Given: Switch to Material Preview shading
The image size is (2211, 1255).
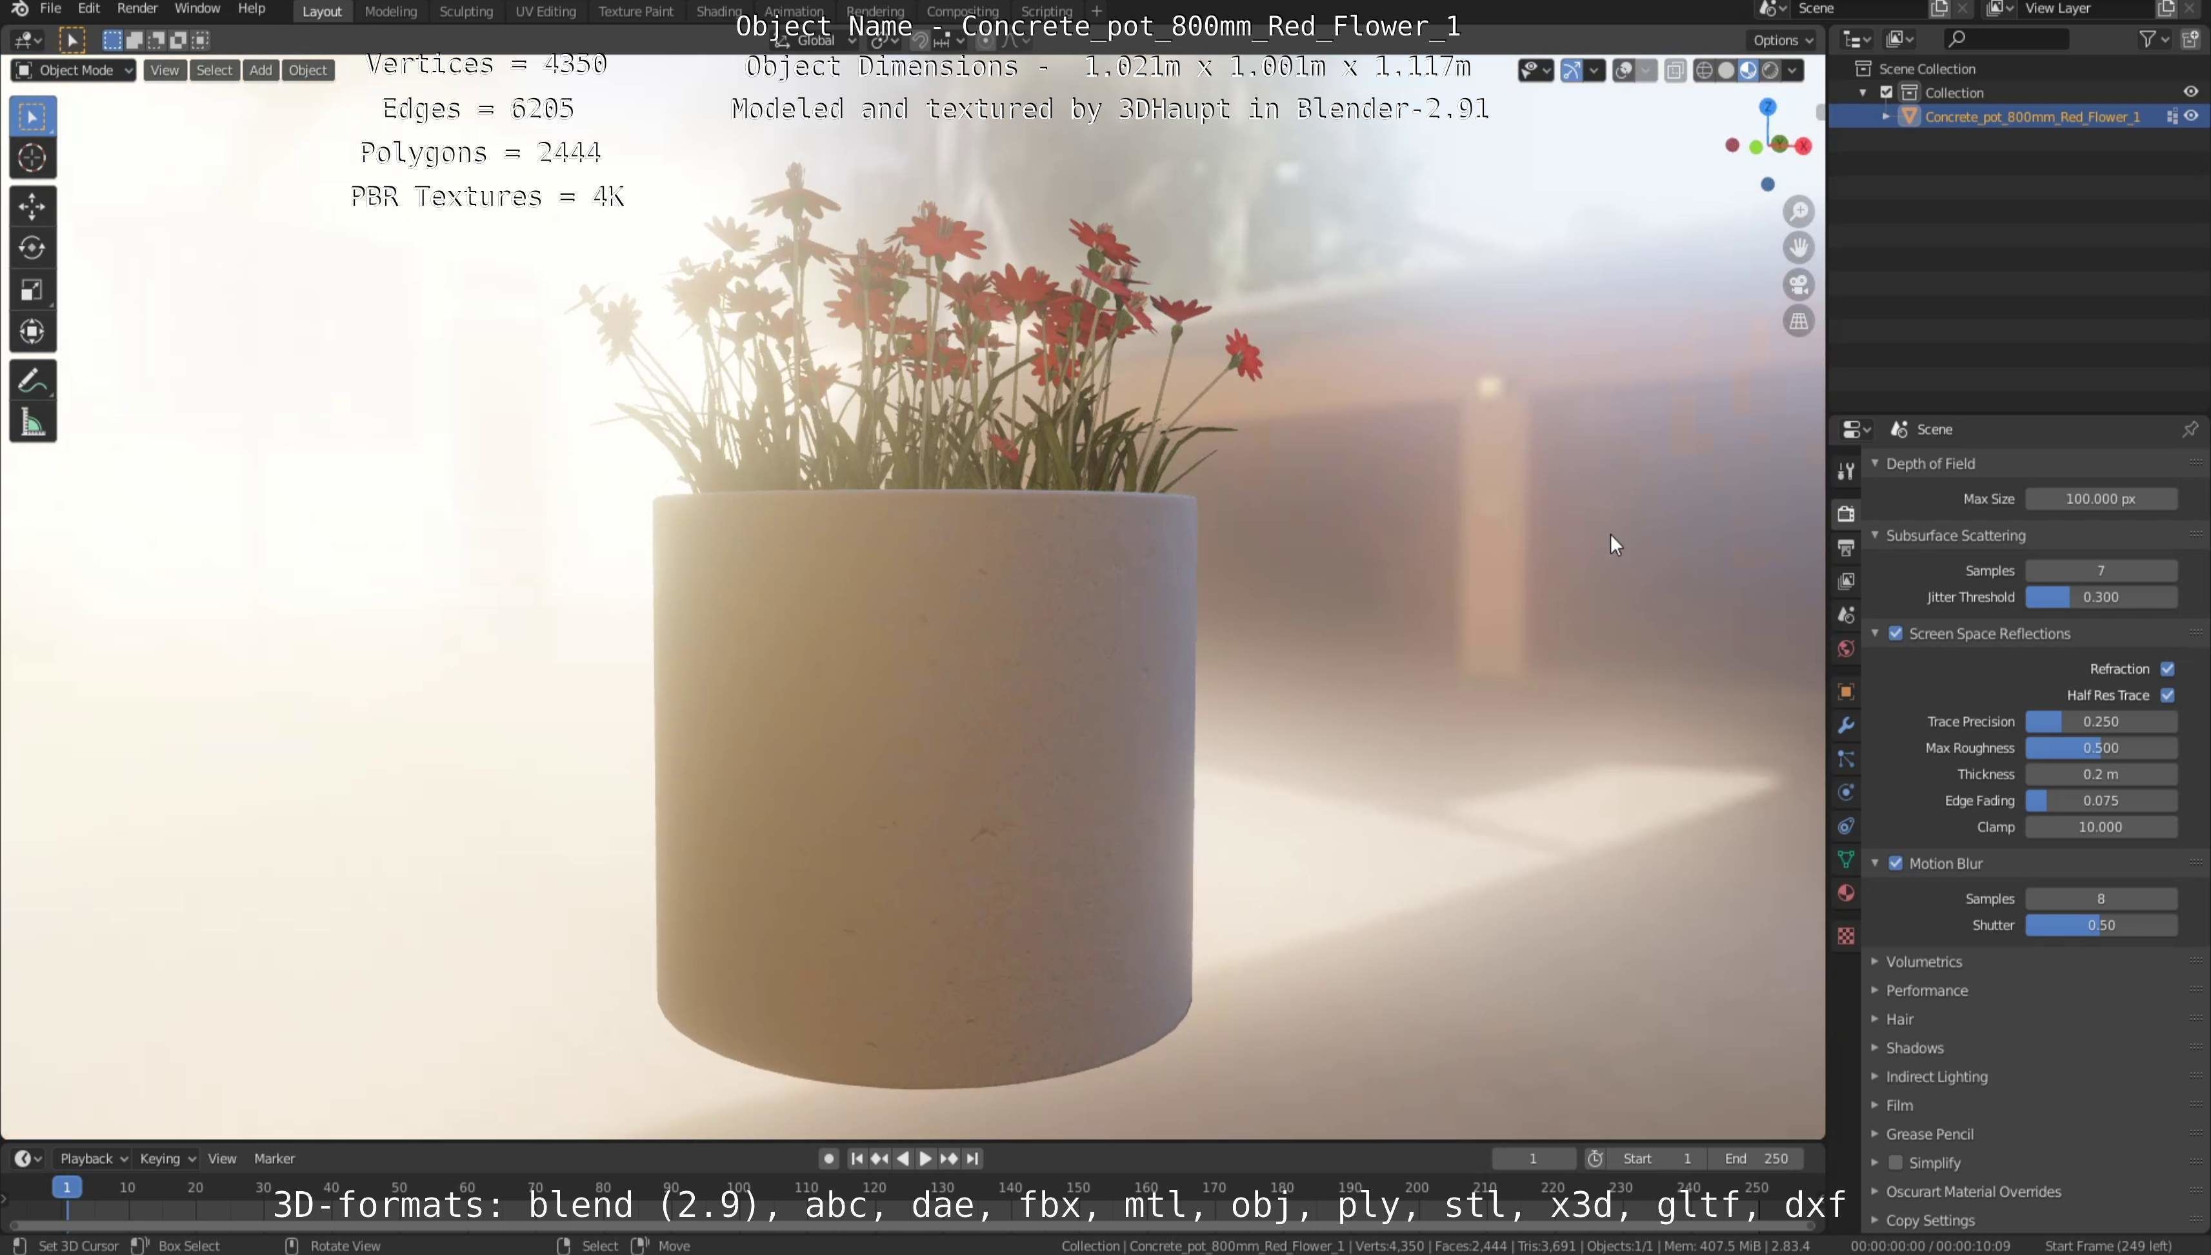Looking at the screenshot, I should click(x=1748, y=71).
